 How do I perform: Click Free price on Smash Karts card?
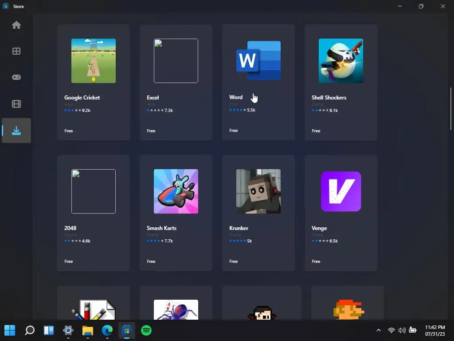pos(151,262)
